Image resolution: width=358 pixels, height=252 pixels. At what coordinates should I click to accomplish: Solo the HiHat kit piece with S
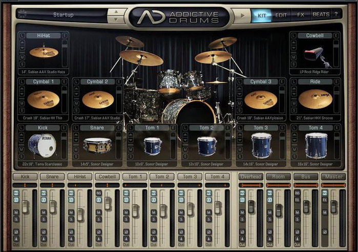click(x=22, y=64)
